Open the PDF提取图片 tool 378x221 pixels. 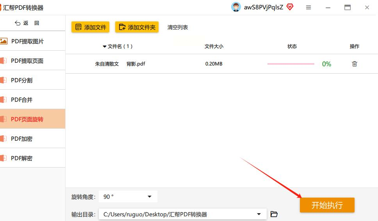pyautogui.click(x=32, y=41)
